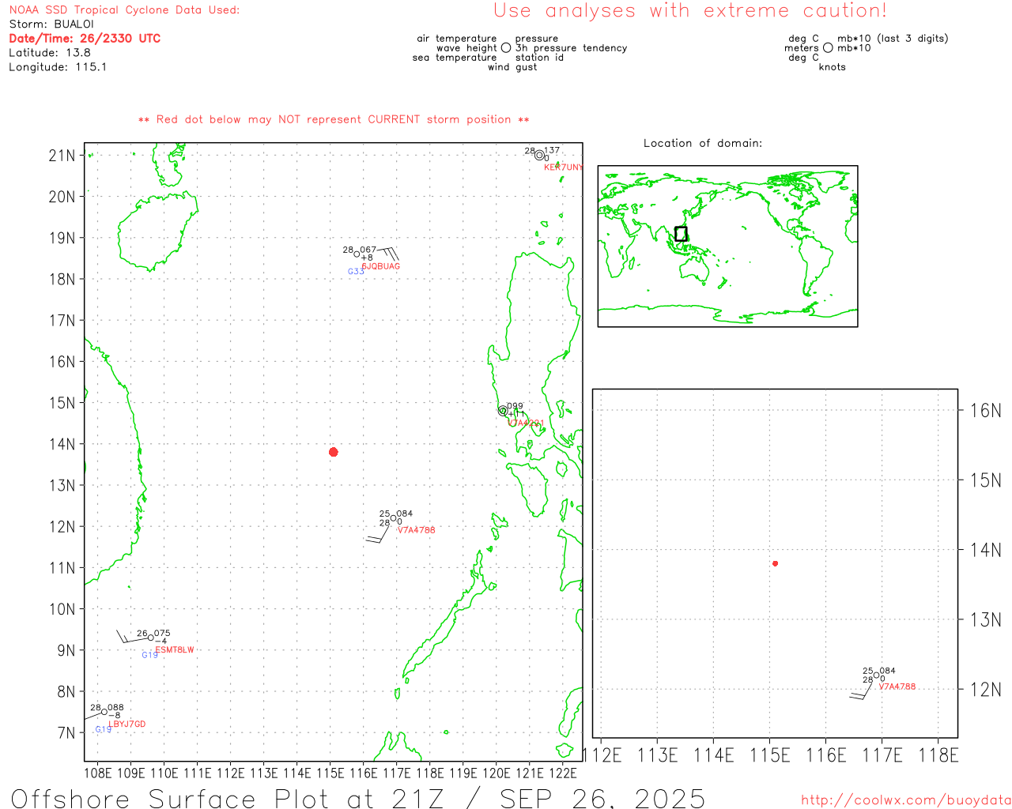
Task: Click the pressure value '137' at KER7UNY
Action: point(552,150)
